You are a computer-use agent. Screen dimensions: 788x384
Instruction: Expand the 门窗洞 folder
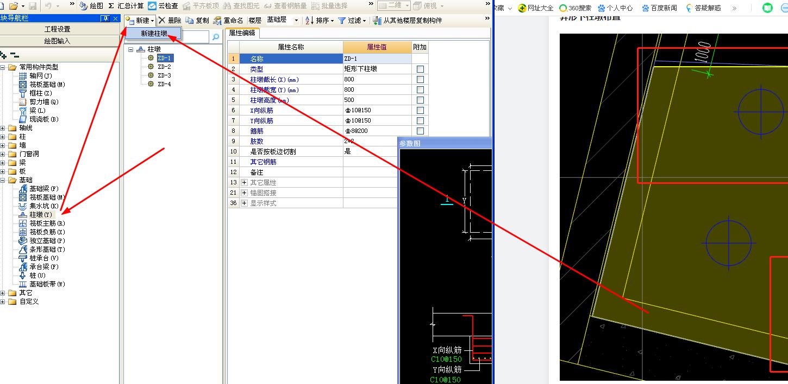point(3,154)
